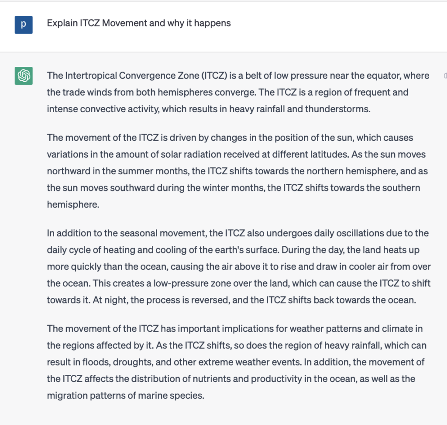Click '(ITCZ)' abbreviation in the first line of response

(x=214, y=76)
